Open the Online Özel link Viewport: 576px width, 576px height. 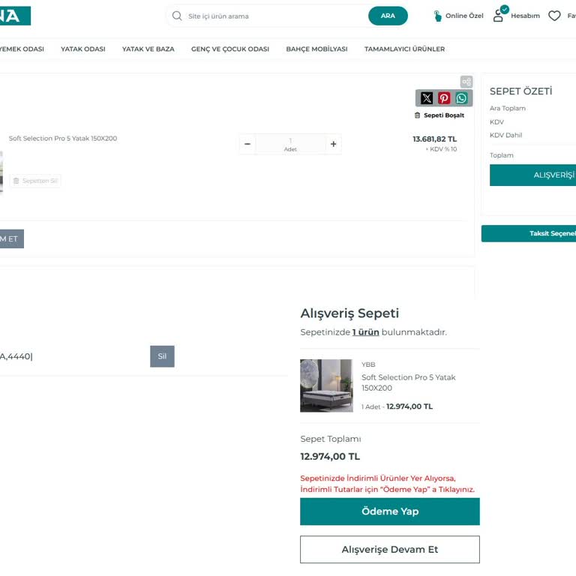(x=464, y=16)
